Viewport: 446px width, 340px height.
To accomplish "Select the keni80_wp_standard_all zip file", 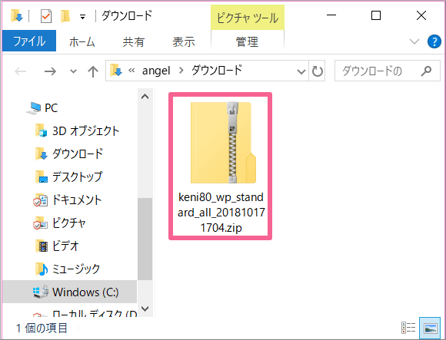I will click(221, 167).
